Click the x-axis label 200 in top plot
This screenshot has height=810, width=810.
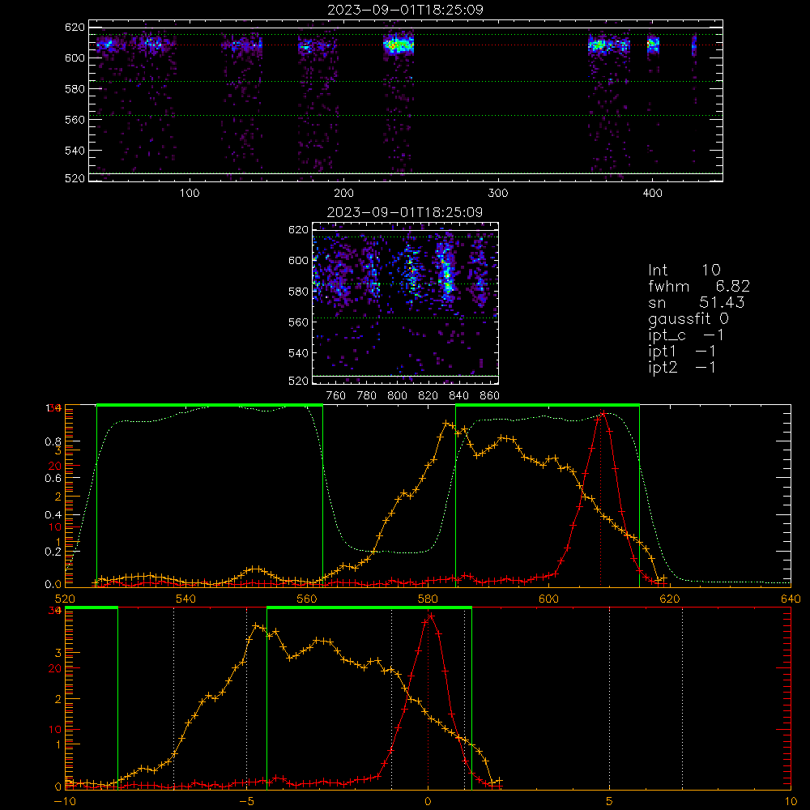343,194
